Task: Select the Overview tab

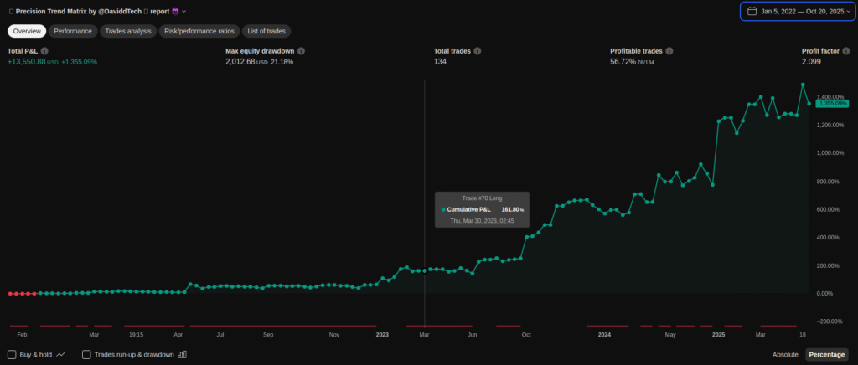Action: click(27, 31)
